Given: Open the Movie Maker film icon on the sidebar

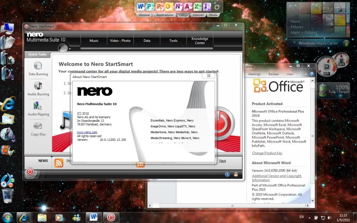Looking at the screenshot, I should pyautogui.click(x=7, y=150).
